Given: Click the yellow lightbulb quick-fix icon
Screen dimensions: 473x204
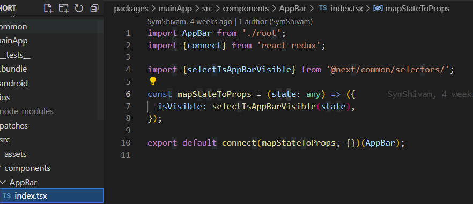Looking at the screenshot, I should point(153,81).
